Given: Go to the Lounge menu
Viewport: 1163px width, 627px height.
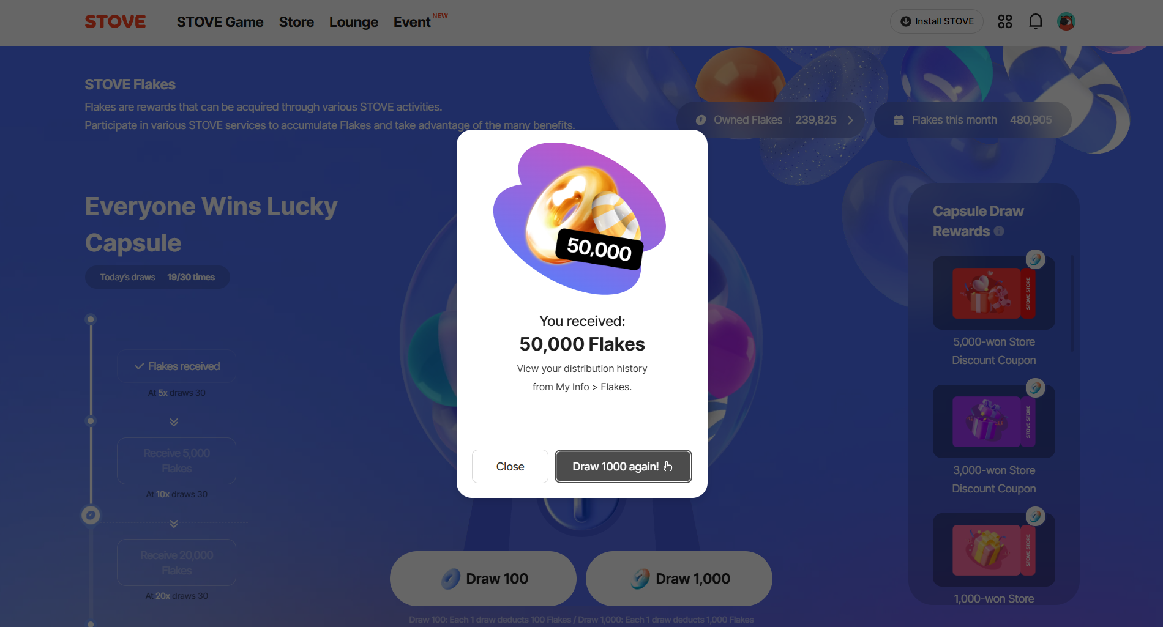Looking at the screenshot, I should click(354, 22).
